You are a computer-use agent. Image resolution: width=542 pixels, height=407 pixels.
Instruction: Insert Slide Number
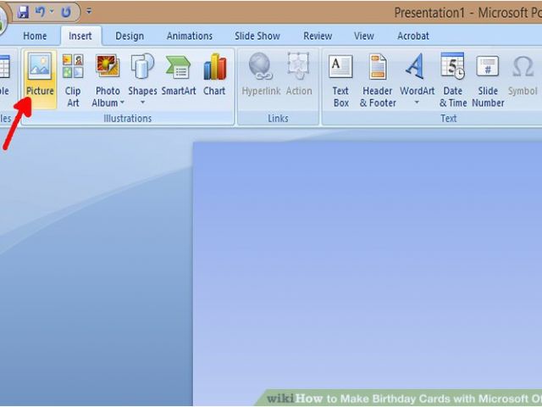488,81
